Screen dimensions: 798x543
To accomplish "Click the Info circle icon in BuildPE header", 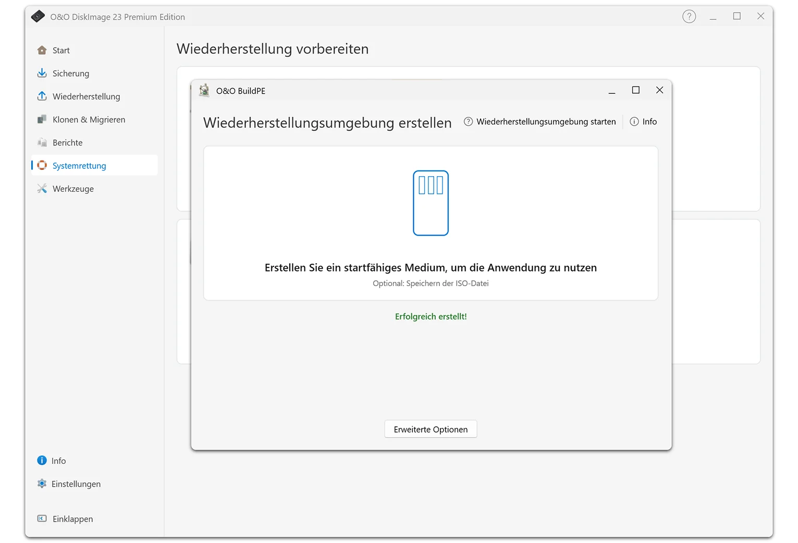I will point(634,121).
